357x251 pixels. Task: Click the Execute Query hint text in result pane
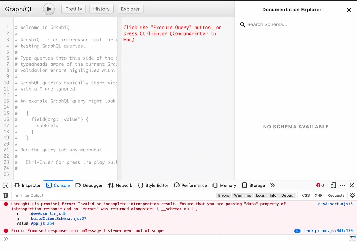(172, 34)
